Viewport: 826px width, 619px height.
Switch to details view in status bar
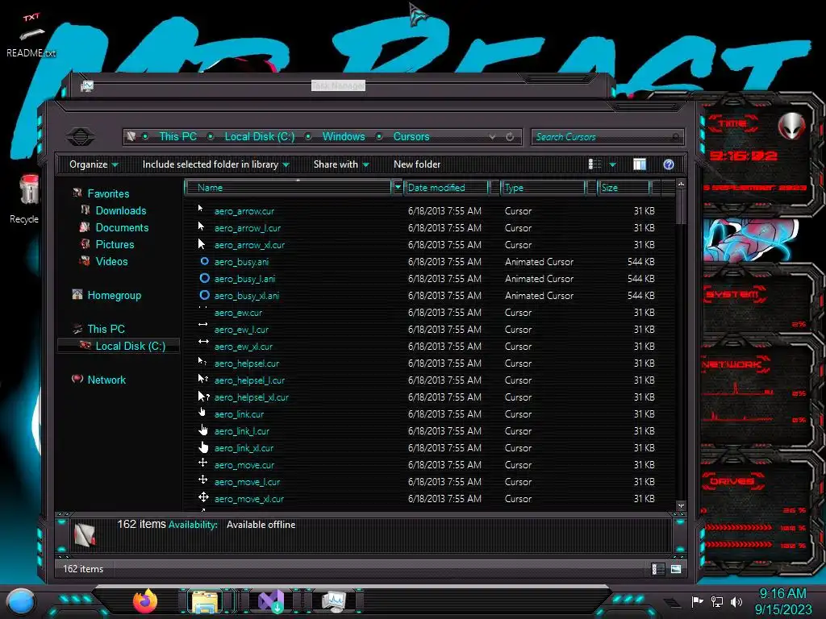coord(658,569)
